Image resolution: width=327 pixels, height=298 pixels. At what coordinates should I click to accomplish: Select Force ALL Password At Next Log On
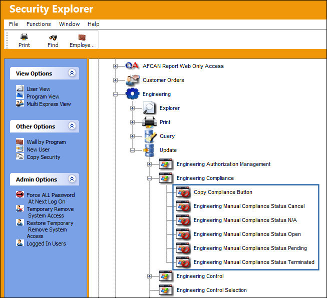51,198
